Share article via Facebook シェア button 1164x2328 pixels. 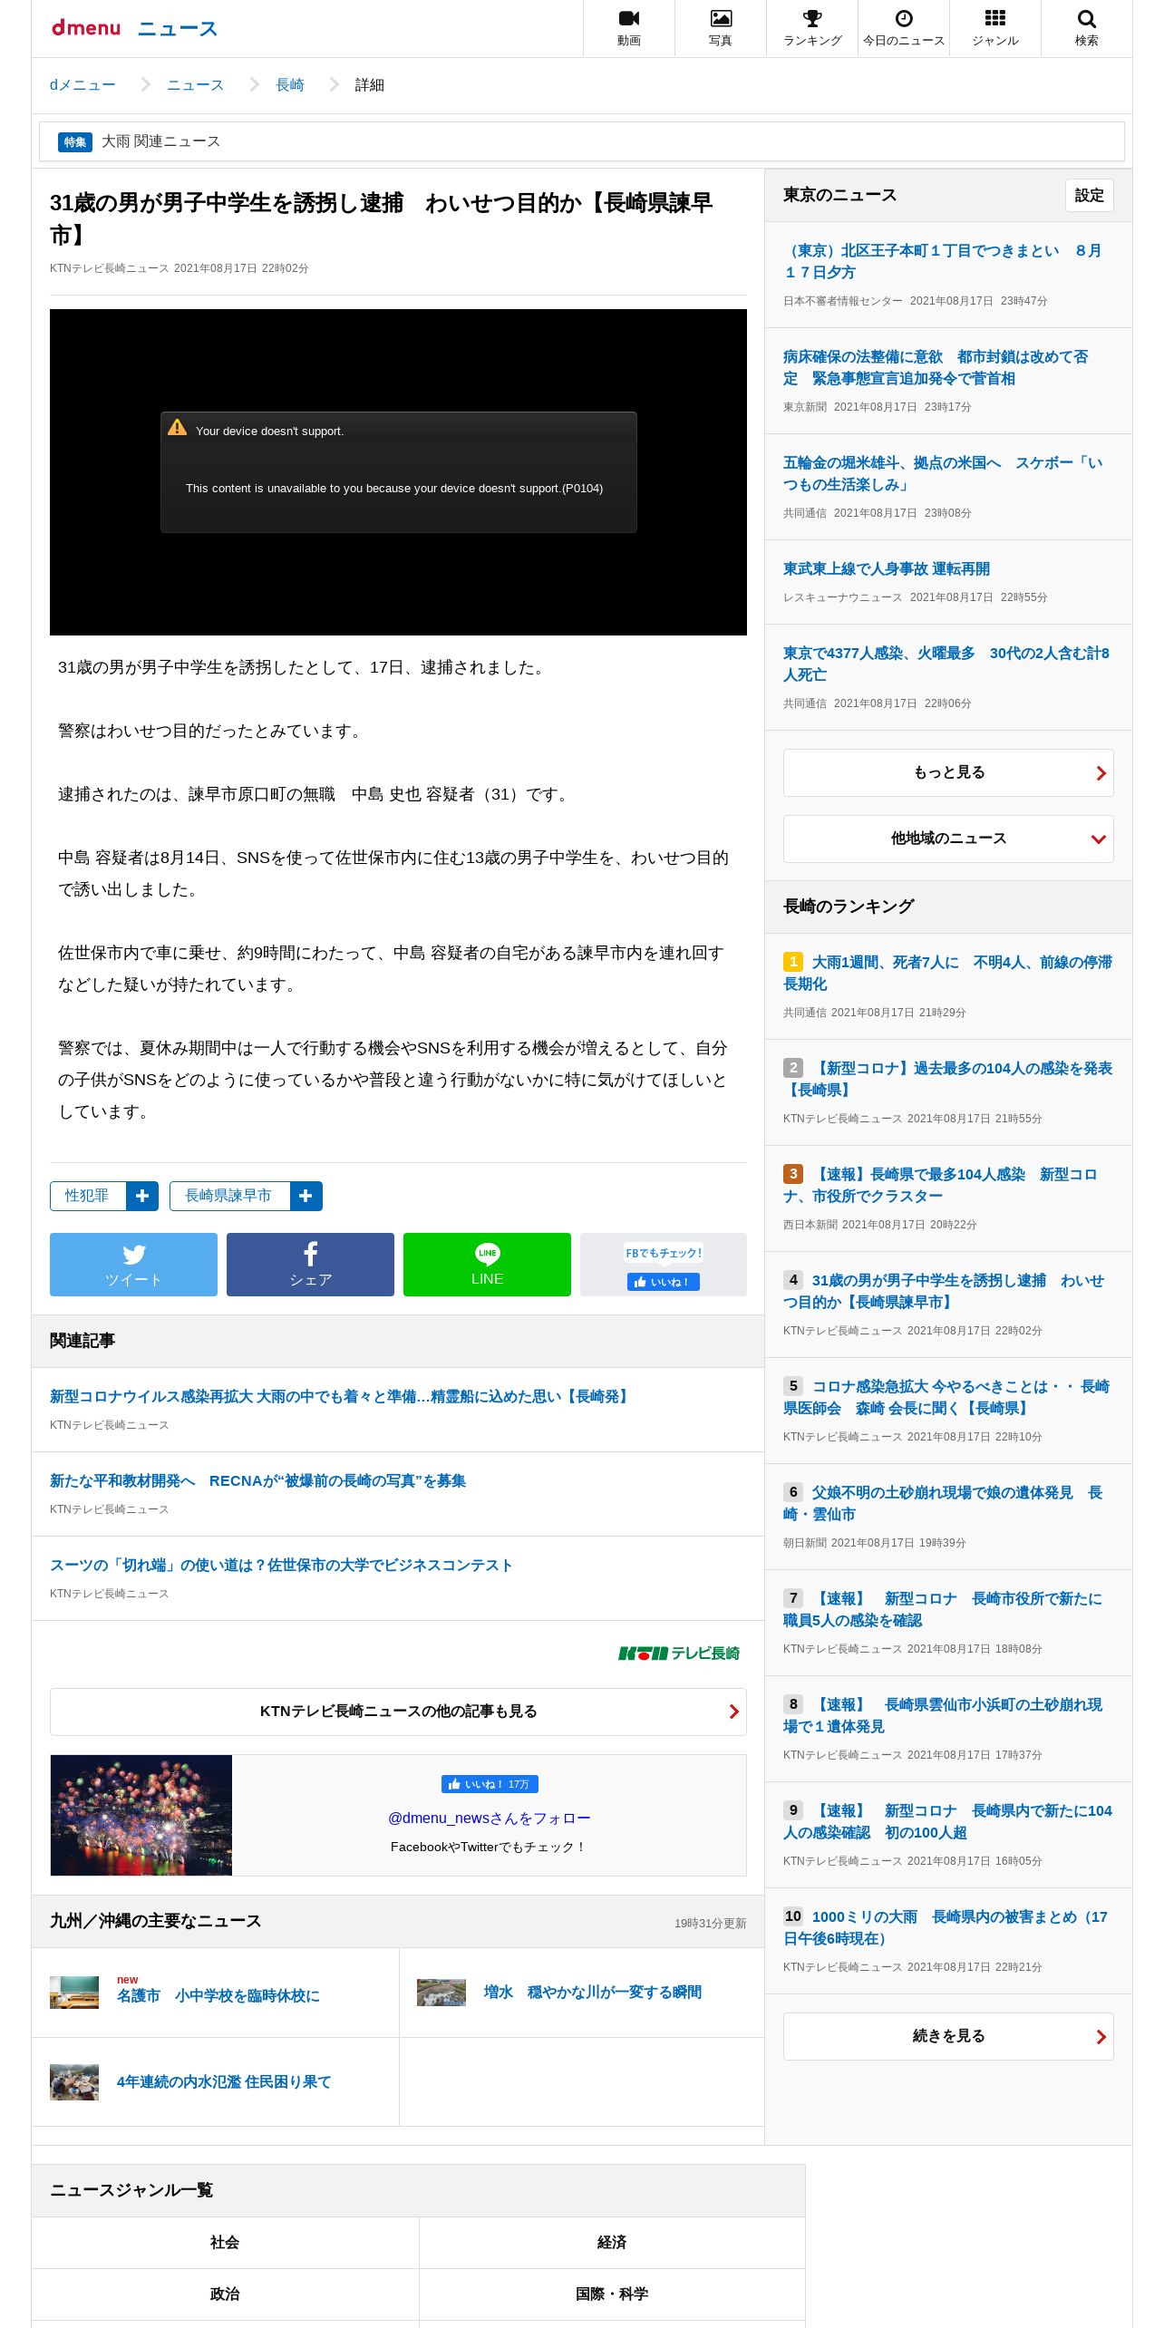pyautogui.click(x=310, y=1264)
